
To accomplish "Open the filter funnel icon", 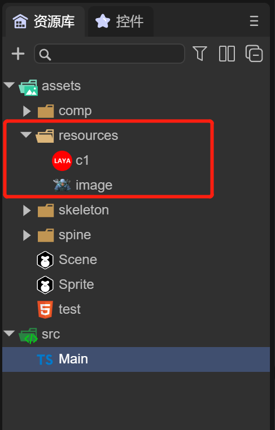I will pos(199,53).
